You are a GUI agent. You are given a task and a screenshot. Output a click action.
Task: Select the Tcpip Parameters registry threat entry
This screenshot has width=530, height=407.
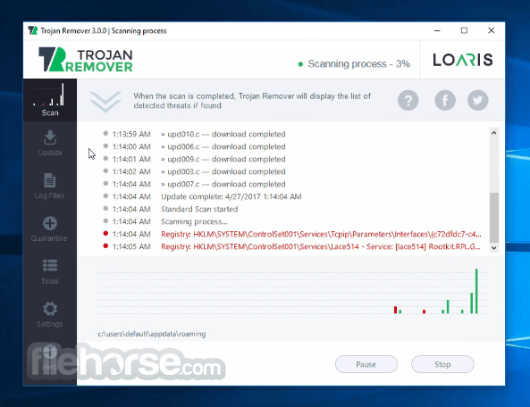tap(292, 234)
